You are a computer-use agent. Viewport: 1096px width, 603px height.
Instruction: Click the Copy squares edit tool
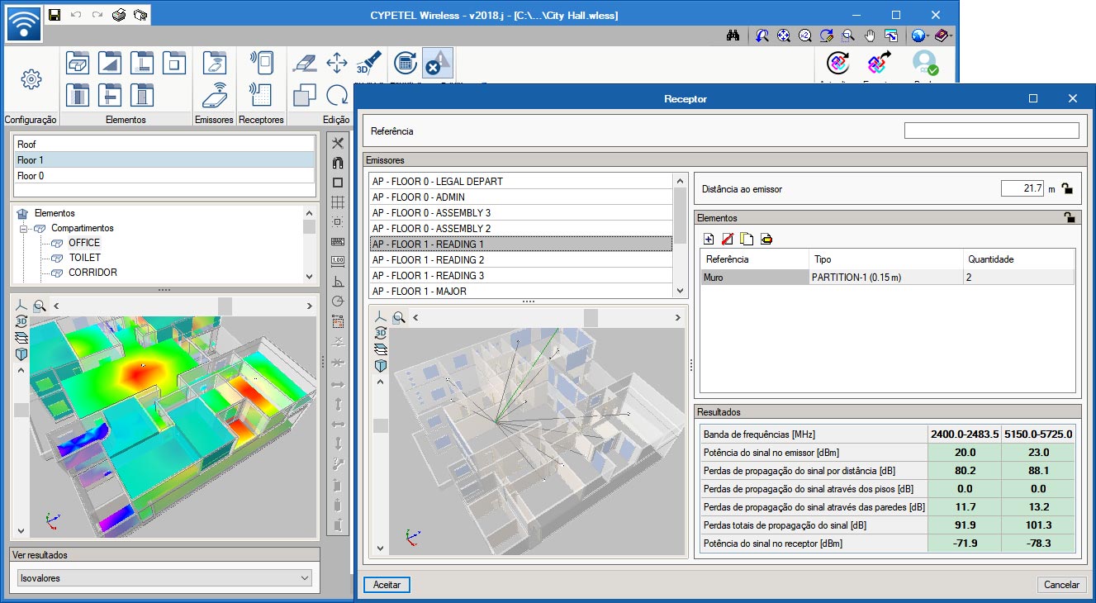click(x=305, y=95)
